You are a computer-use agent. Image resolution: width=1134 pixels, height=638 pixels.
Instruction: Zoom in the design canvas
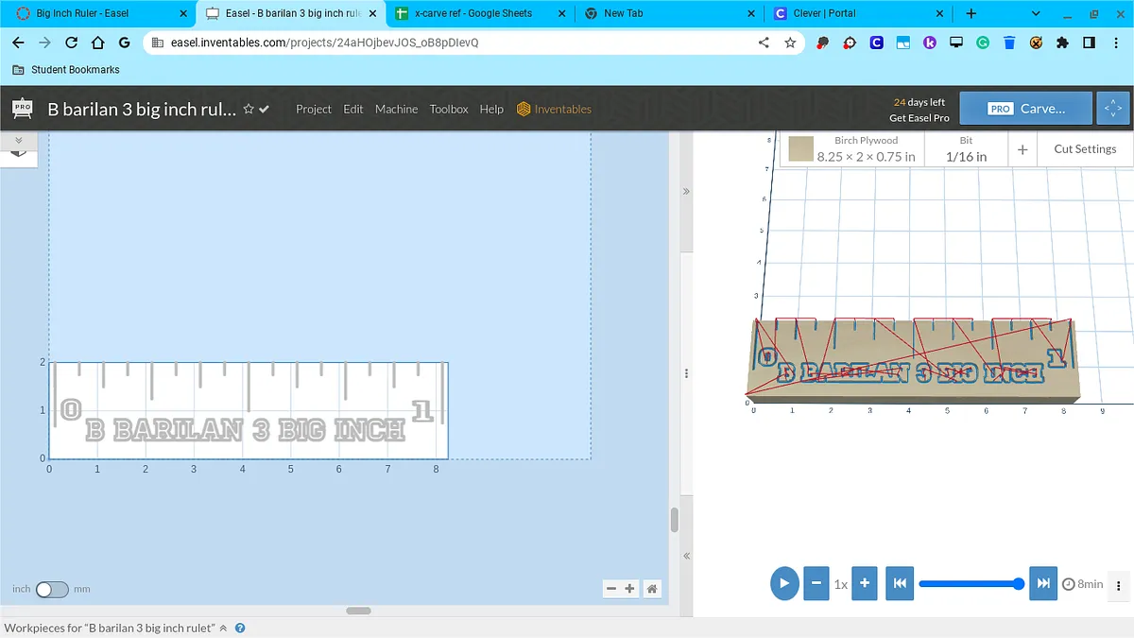[x=629, y=589]
